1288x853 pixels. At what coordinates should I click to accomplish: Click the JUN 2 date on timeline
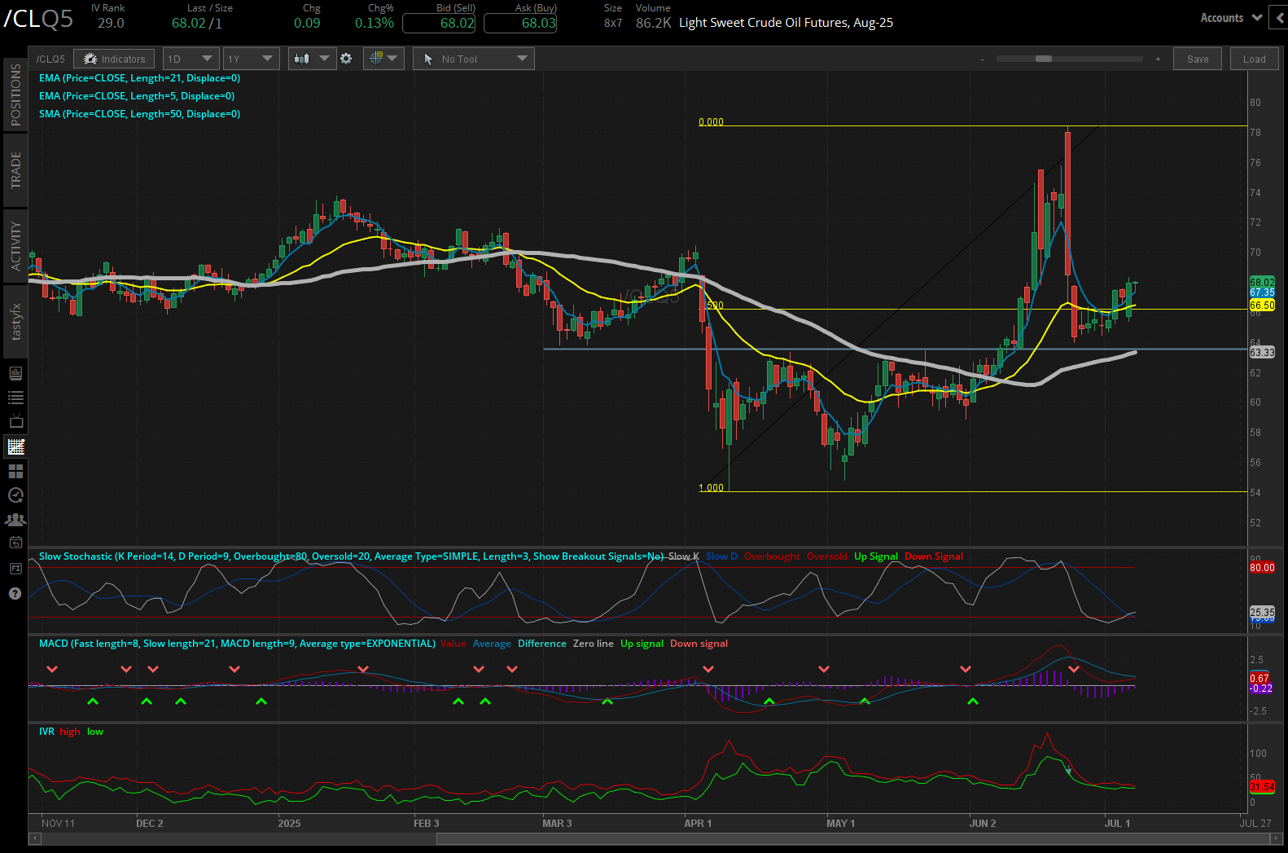[x=983, y=824]
